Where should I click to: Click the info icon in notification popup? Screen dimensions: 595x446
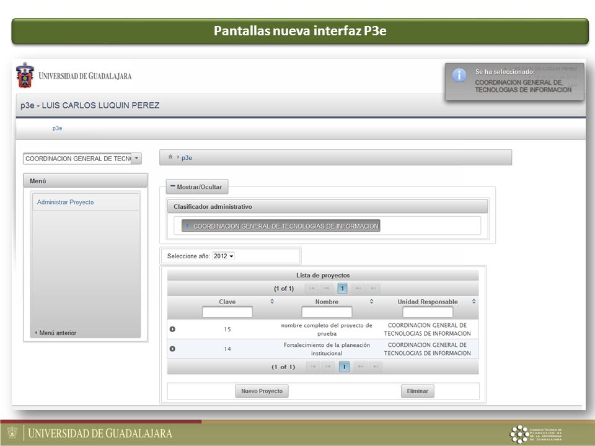click(x=459, y=75)
